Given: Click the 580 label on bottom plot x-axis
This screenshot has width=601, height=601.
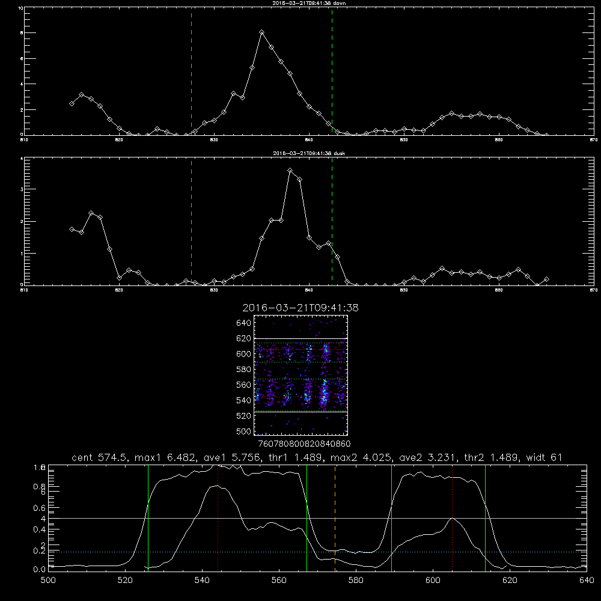Looking at the screenshot, I should pos(356,581).
